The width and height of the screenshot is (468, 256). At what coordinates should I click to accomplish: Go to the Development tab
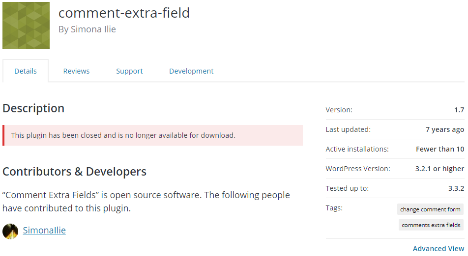coord(191,71)
